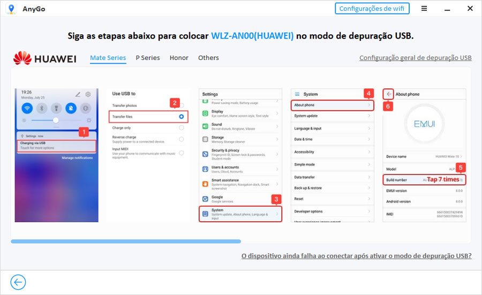This screenshot has height=295, width=482.
Task: Click the Model row in About phone
Action: tap(424, 169)
